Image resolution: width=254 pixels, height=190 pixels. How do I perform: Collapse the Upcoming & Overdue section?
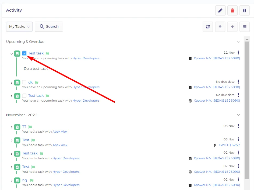(238, 42)
